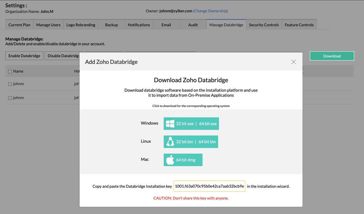Click the Enable Databridge button
This screenshot has width=364, height=214.
click(24, 56)
